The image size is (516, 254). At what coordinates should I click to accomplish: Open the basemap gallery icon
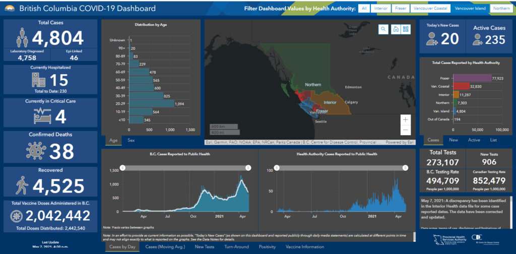click(406, 29)
